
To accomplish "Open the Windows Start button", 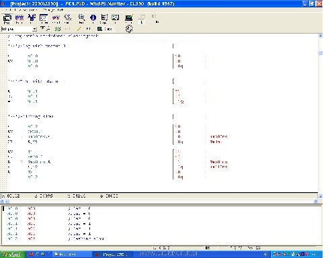I will pyautogui.click(x=12, y=255).
